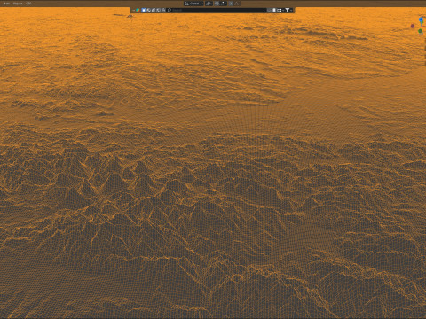This screenshot has width=426, height=319.
Task: Open the funnel filter icon
Action: [287, 11]
